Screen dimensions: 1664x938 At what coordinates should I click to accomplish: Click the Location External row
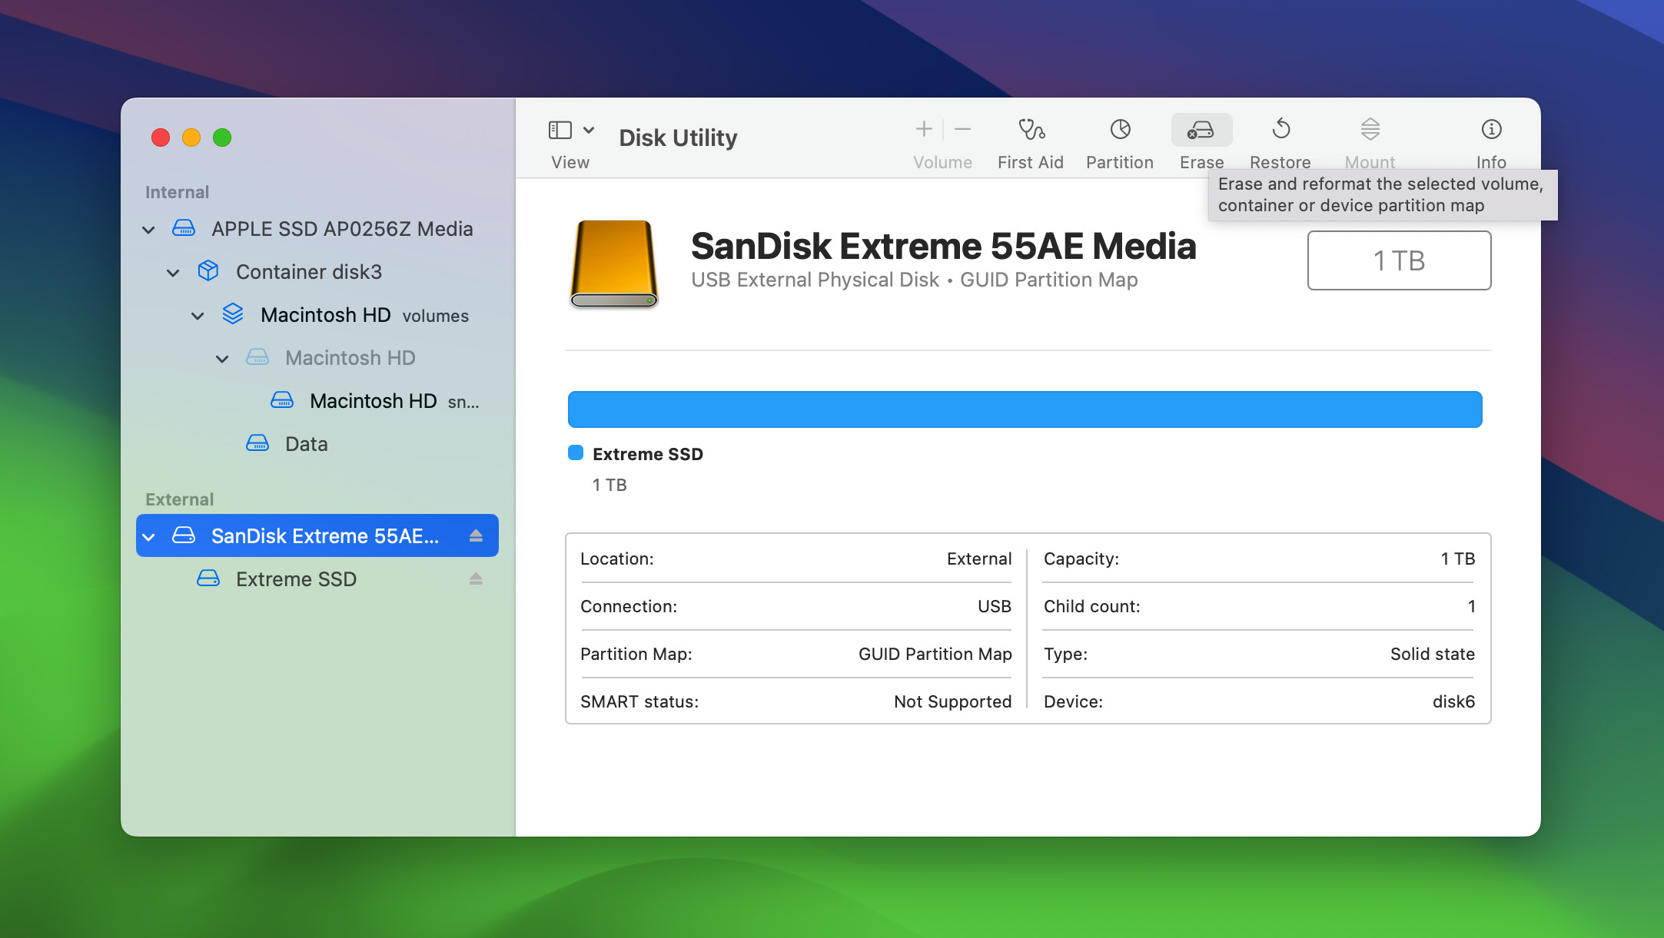(x=795, y=558)
